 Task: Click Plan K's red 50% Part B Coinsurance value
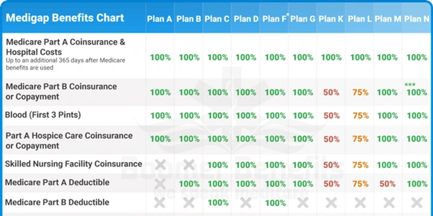pos(331,92)
